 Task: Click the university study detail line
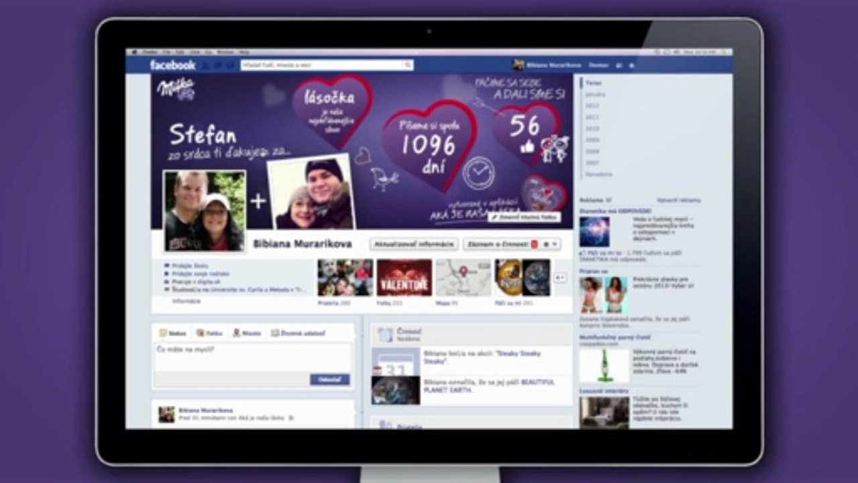(x=238, y=290)
